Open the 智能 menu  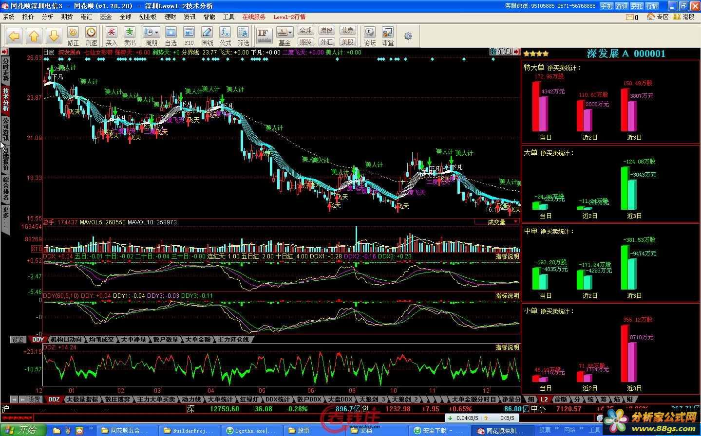[x=209, y=17]
